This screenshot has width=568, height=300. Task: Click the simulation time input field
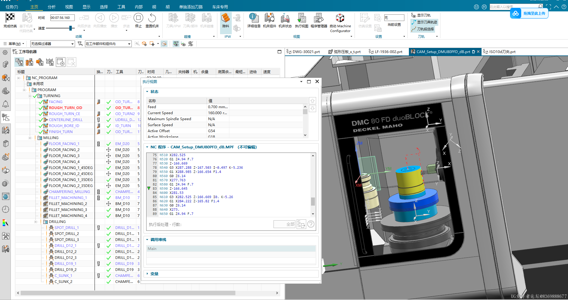pos(62,18)
